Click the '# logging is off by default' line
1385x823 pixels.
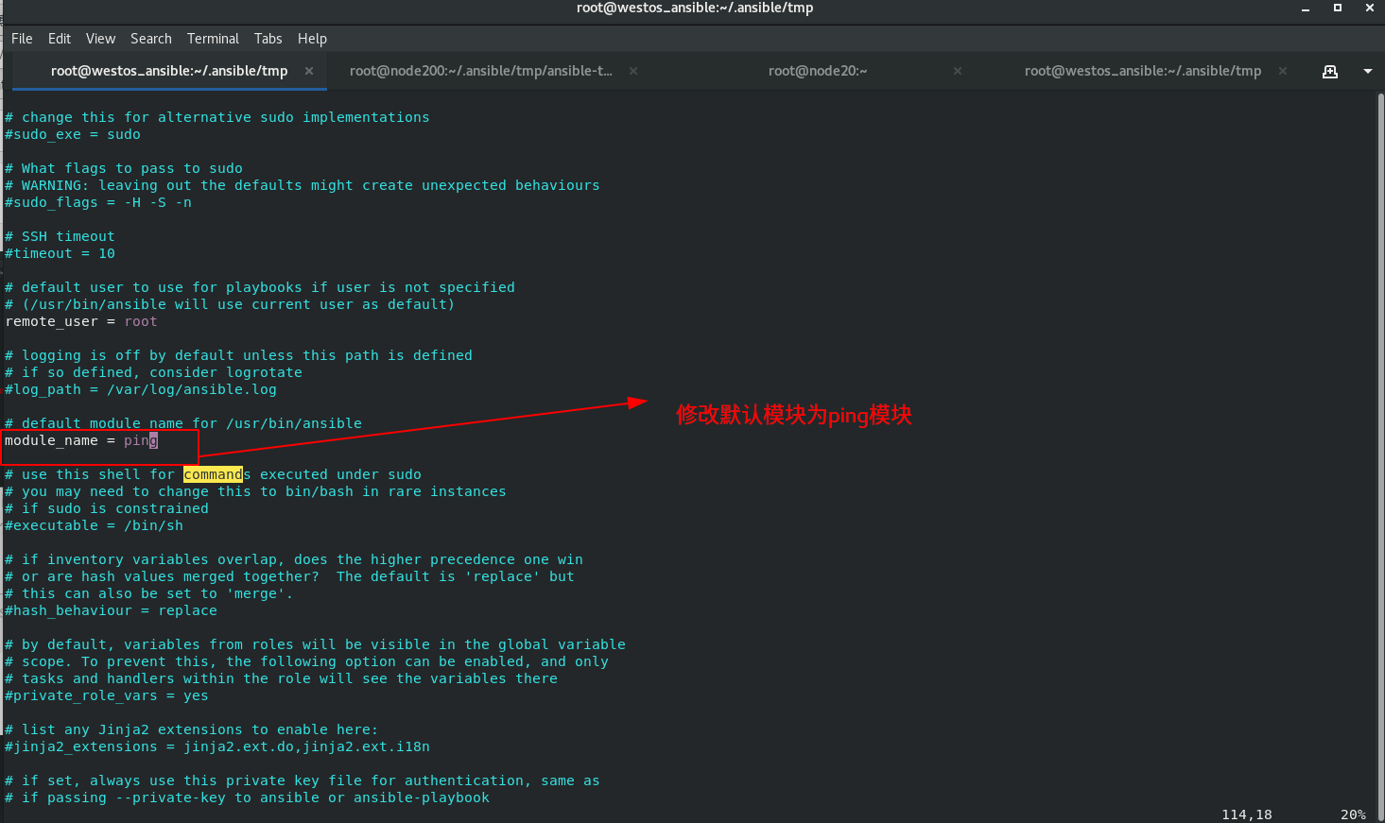point(238,355)
